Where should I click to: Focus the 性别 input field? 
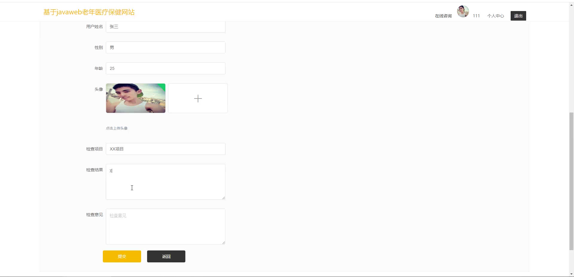[166, 47]
